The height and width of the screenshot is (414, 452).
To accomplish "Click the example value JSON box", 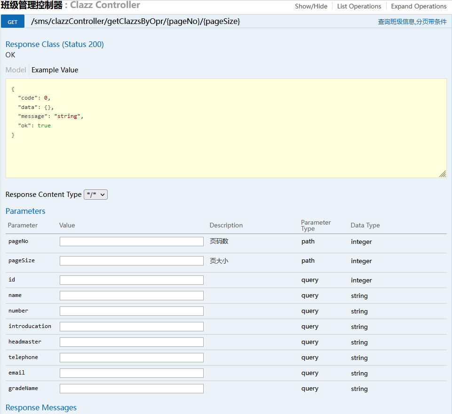I will coord(226,128).
